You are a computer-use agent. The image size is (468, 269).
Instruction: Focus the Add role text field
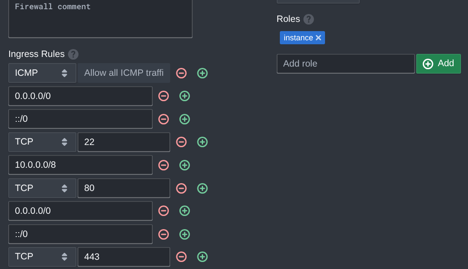pyautogui.click(x=345, y=64)
